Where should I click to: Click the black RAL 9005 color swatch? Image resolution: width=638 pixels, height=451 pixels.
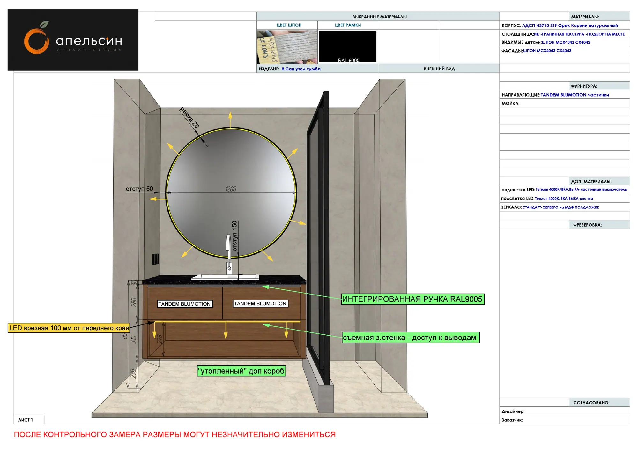click(348, 47)
